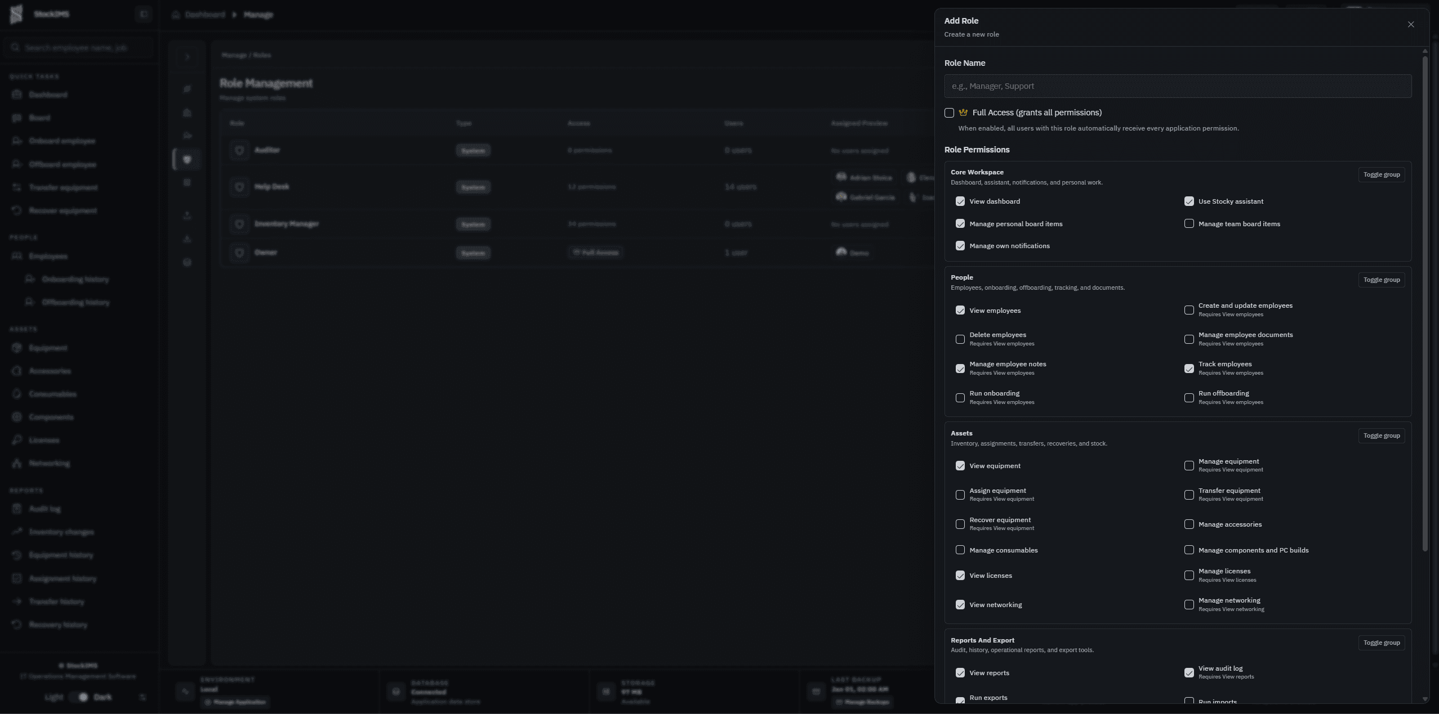Click the Role Name input field

click(1178, 86)
